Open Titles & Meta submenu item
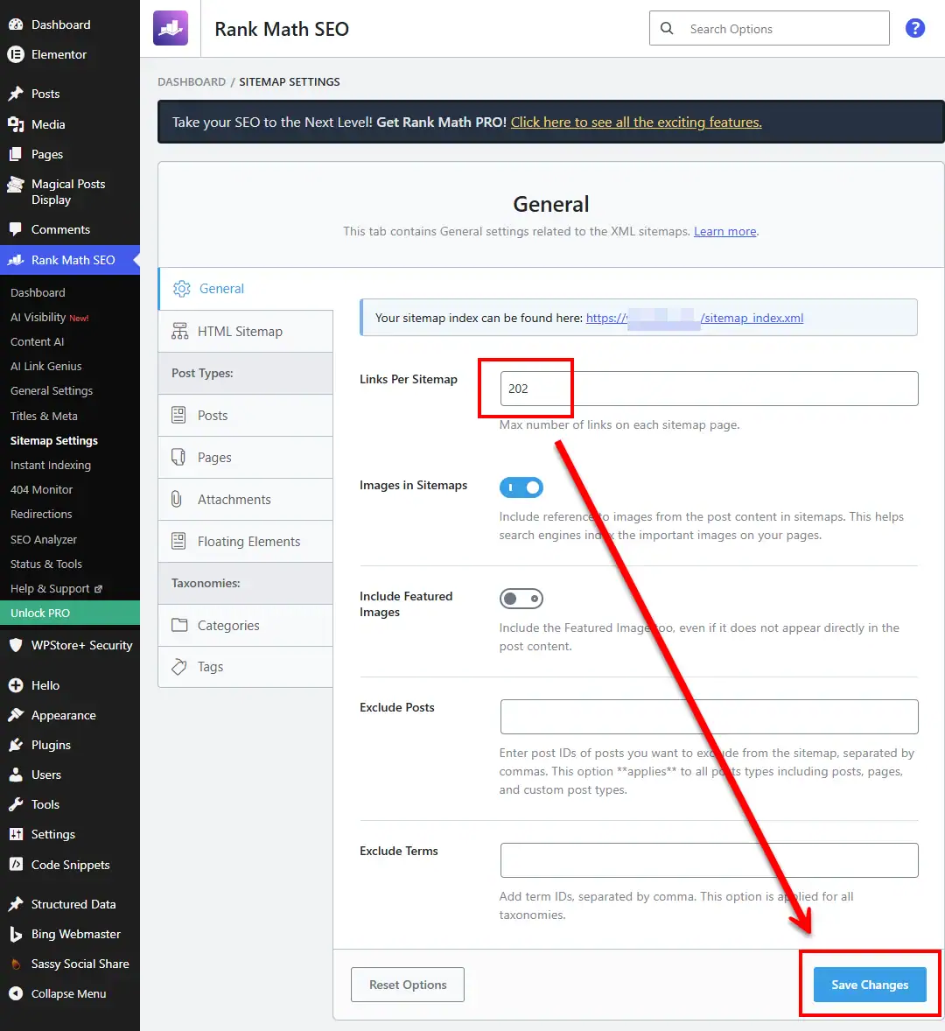 (x=44, y=417)
